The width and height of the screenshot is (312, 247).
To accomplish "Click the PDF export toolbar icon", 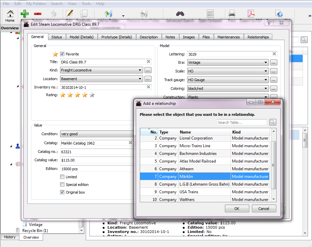I will (x=251, y=14).
